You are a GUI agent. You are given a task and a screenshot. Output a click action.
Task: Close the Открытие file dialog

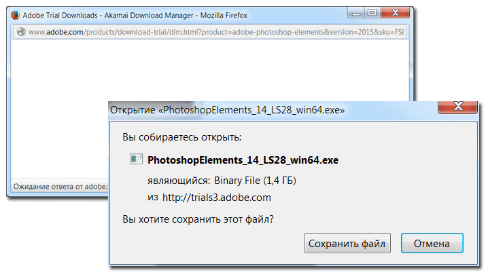[457, 107]
